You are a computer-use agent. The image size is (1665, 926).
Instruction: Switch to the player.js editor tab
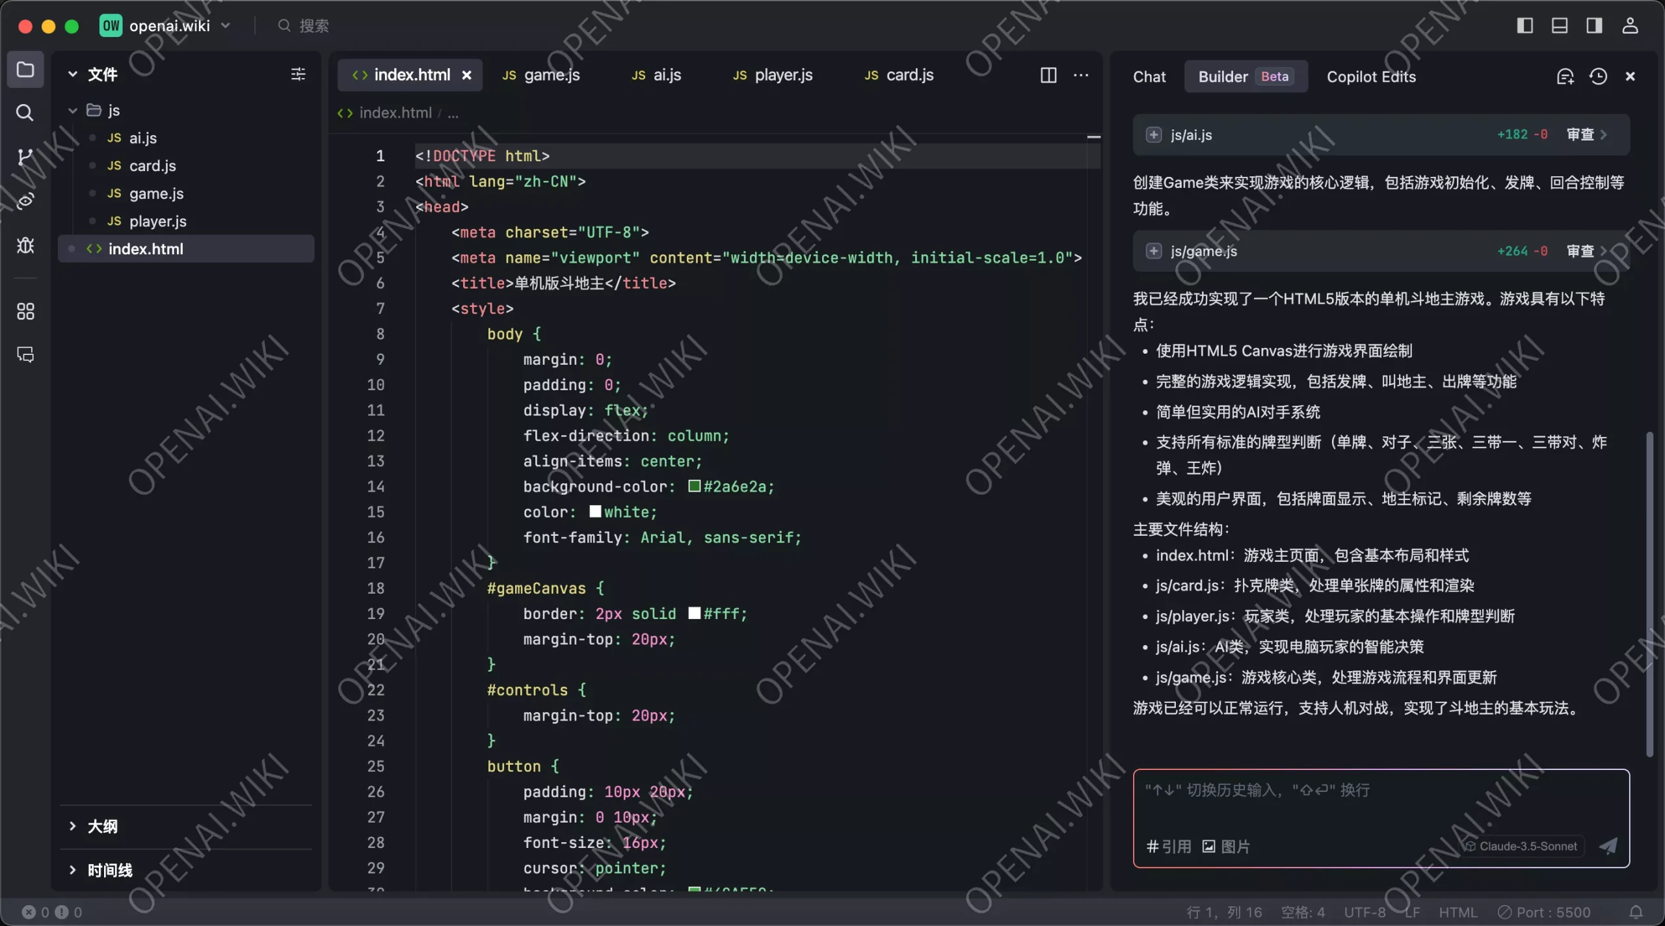(x=773, y=75)
